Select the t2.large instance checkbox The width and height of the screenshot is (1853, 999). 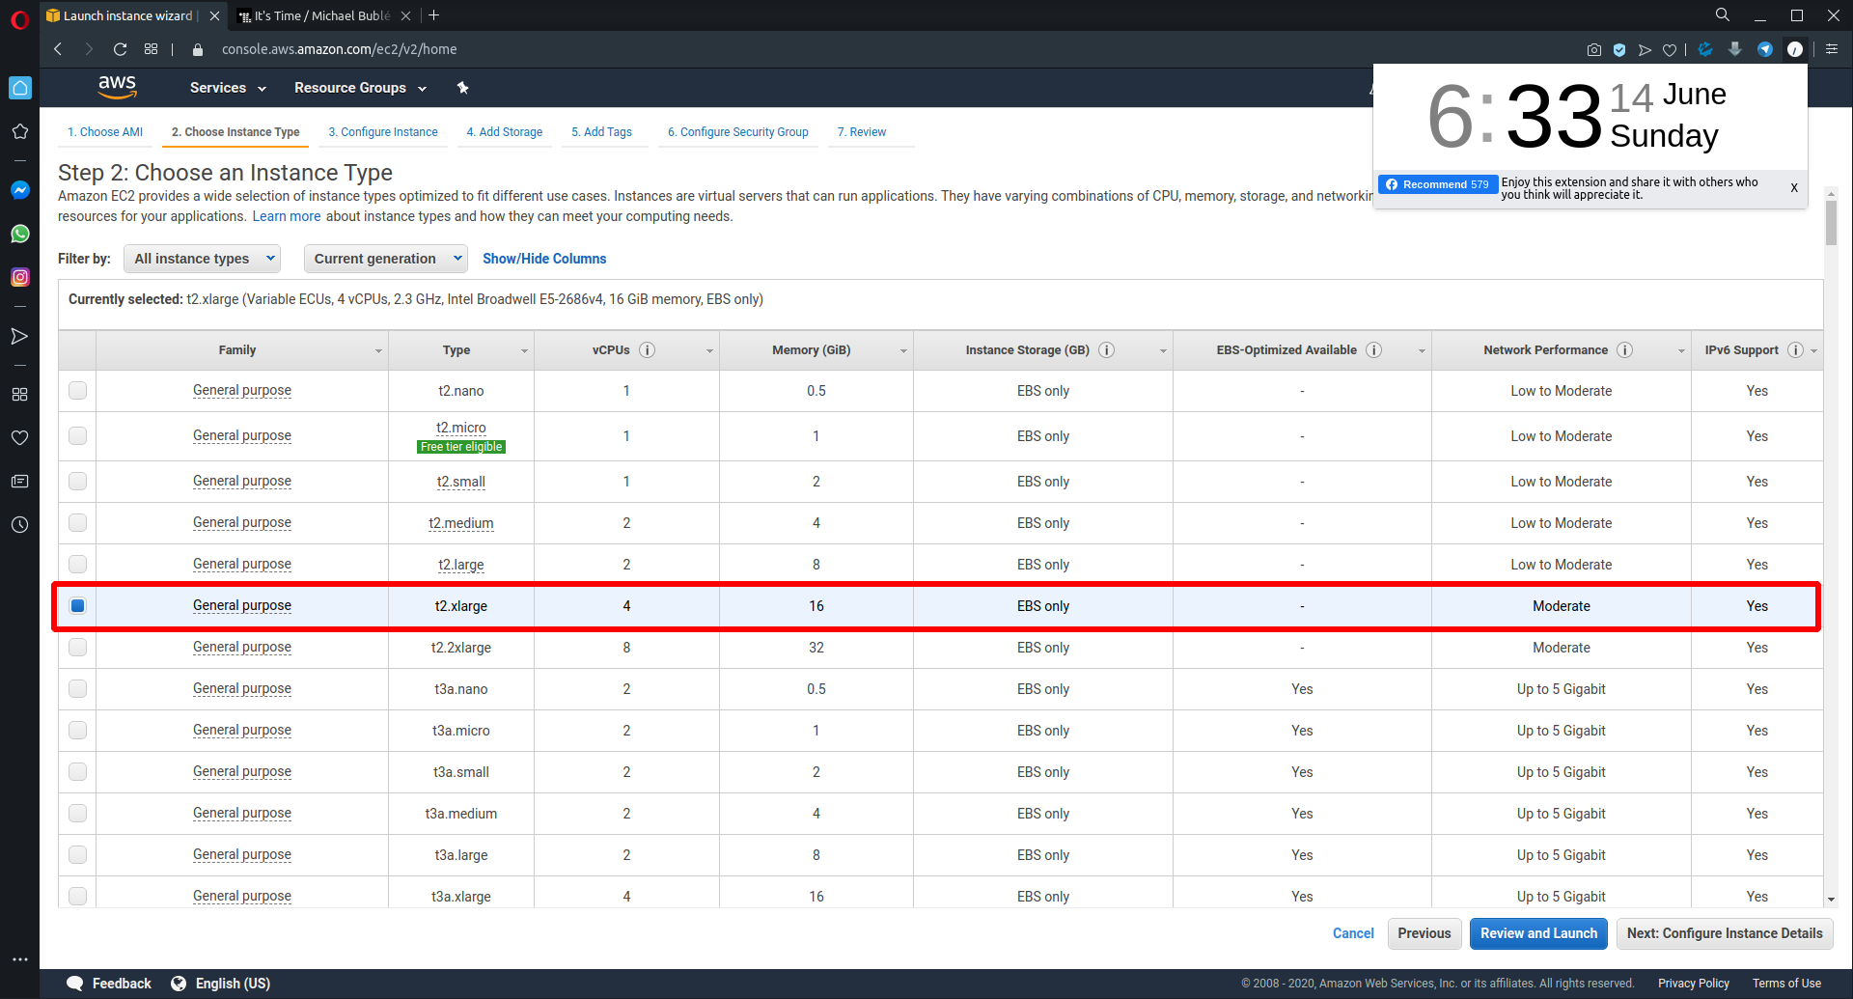[78, 565]
